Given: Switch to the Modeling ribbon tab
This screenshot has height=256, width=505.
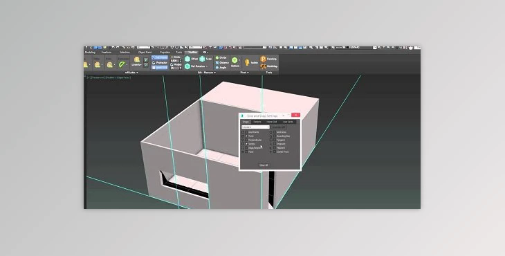Looking at the screenshot, I should click(x=90, y=52).
